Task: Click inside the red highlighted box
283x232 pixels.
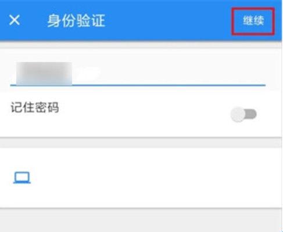Action: (253, 21)
